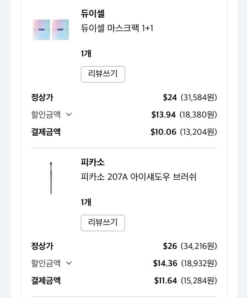The height and width of the screenshot is (298, 247).
Task: Click the $24 regular price amount
Action: [169, 97]
